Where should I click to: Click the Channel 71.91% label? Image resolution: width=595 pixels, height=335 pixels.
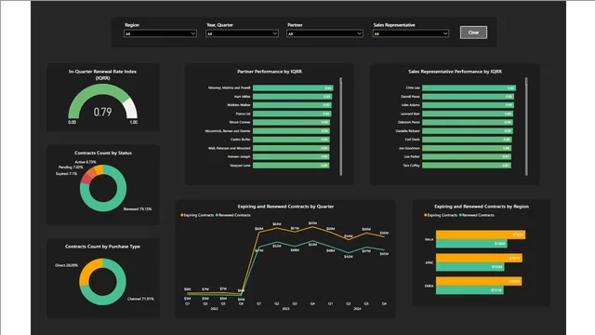pyautogui.click(x=140, y=299)
